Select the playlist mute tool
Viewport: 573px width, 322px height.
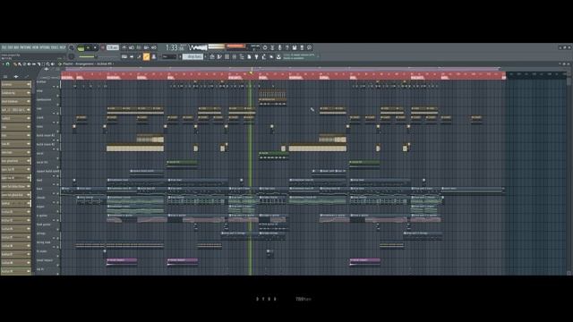click(x=30, y=64)
